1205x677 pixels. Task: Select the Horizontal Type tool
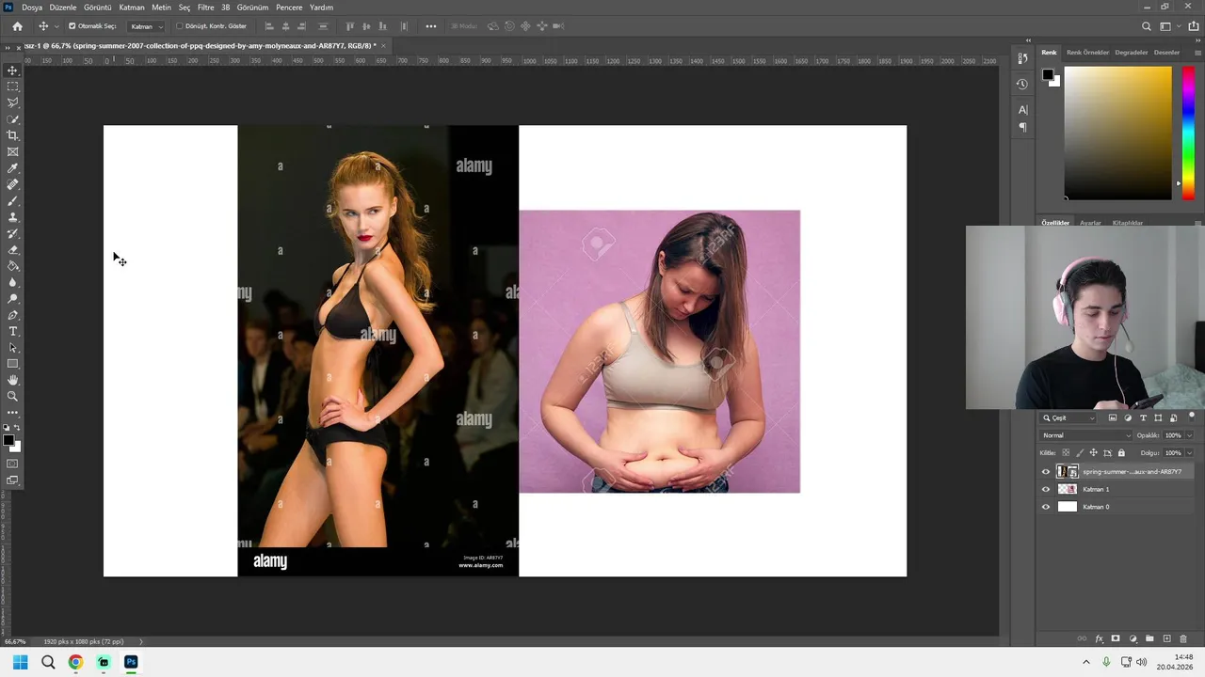coord(12,331)
